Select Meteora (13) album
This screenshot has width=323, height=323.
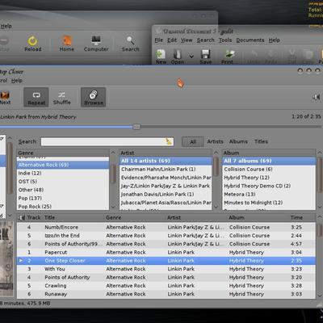pos(269,195)
